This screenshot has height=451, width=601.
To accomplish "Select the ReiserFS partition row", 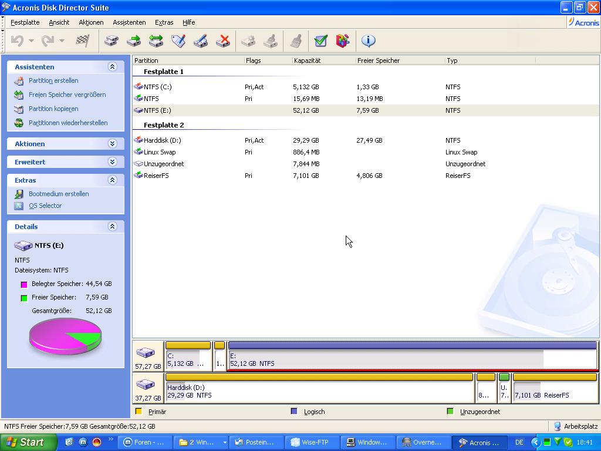I will click(x=366, y=176).
